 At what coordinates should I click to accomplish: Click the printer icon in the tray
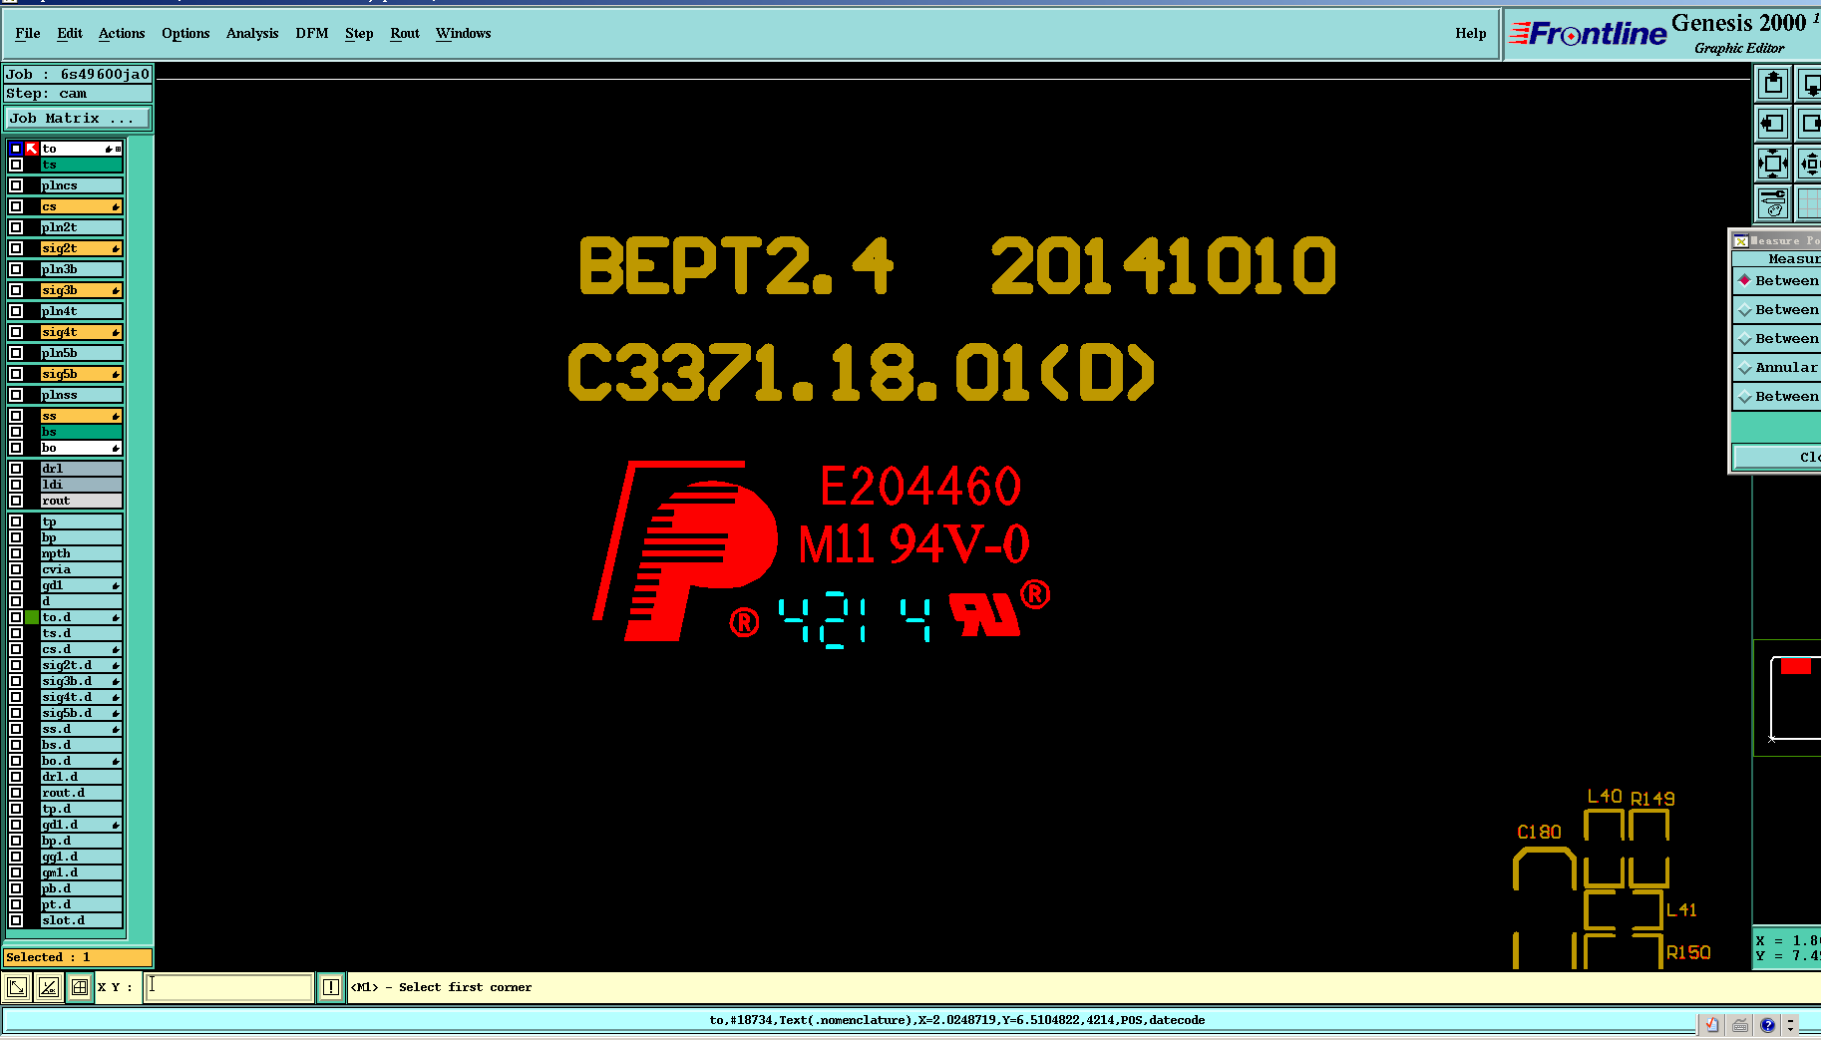(x=1739, y=1024)
